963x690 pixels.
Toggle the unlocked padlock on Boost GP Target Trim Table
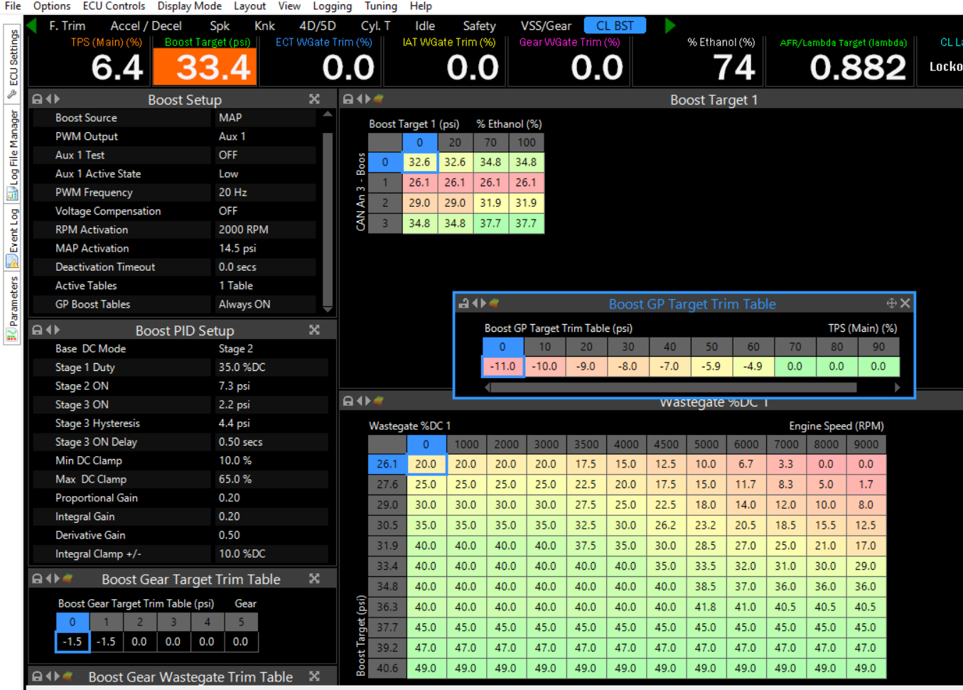463,303
